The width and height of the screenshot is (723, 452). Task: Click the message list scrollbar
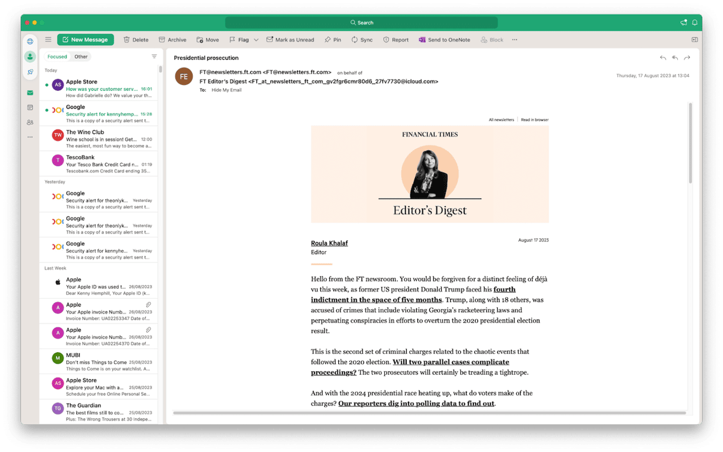[x=161, y=69]
